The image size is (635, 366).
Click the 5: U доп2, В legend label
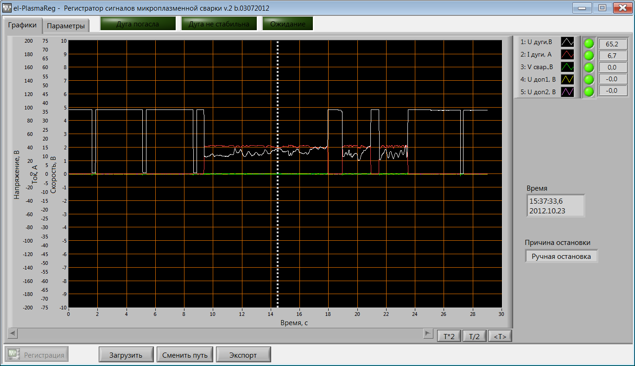pos(538,92)
